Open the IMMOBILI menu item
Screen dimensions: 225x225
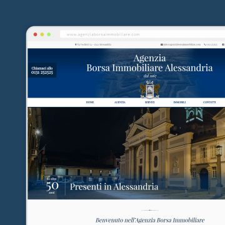pyautogui.click(x=179, y=102)
